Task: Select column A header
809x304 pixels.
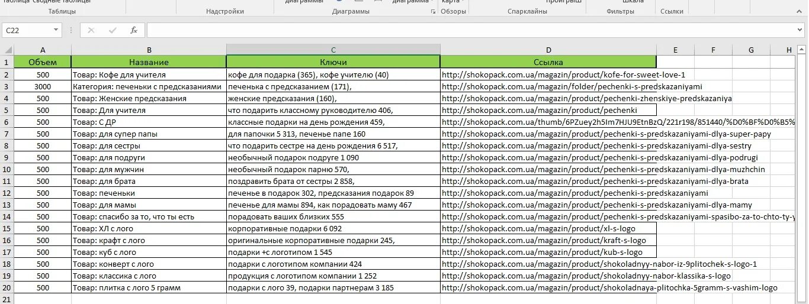Action: [x=43, y=50]
